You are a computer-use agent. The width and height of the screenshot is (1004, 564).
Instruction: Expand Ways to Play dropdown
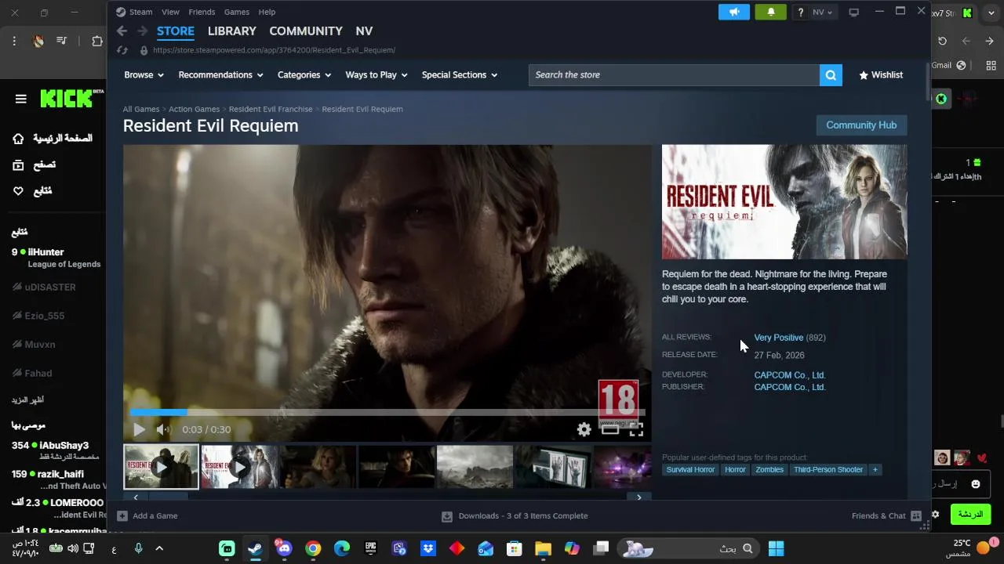click(x=376, y=75)
